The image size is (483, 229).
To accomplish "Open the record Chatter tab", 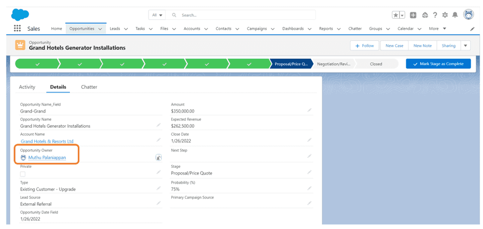I will tap(89, 87).
